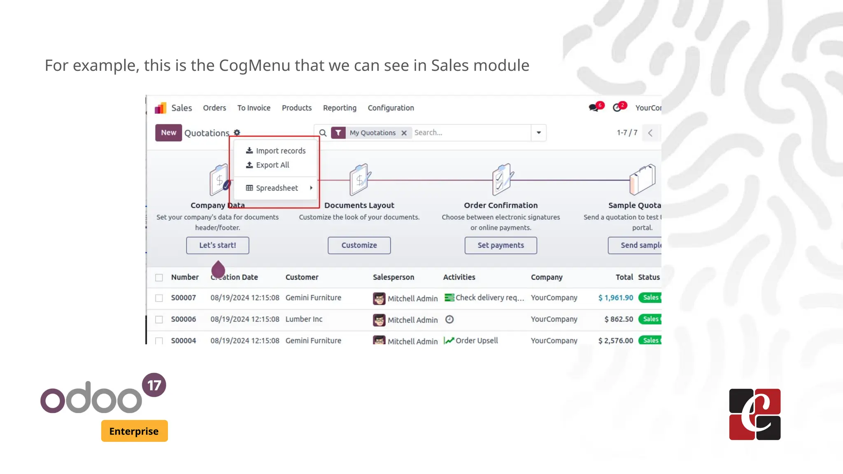
Task: Expand the Spreadsheet submenu
Action: click(277, 188)
